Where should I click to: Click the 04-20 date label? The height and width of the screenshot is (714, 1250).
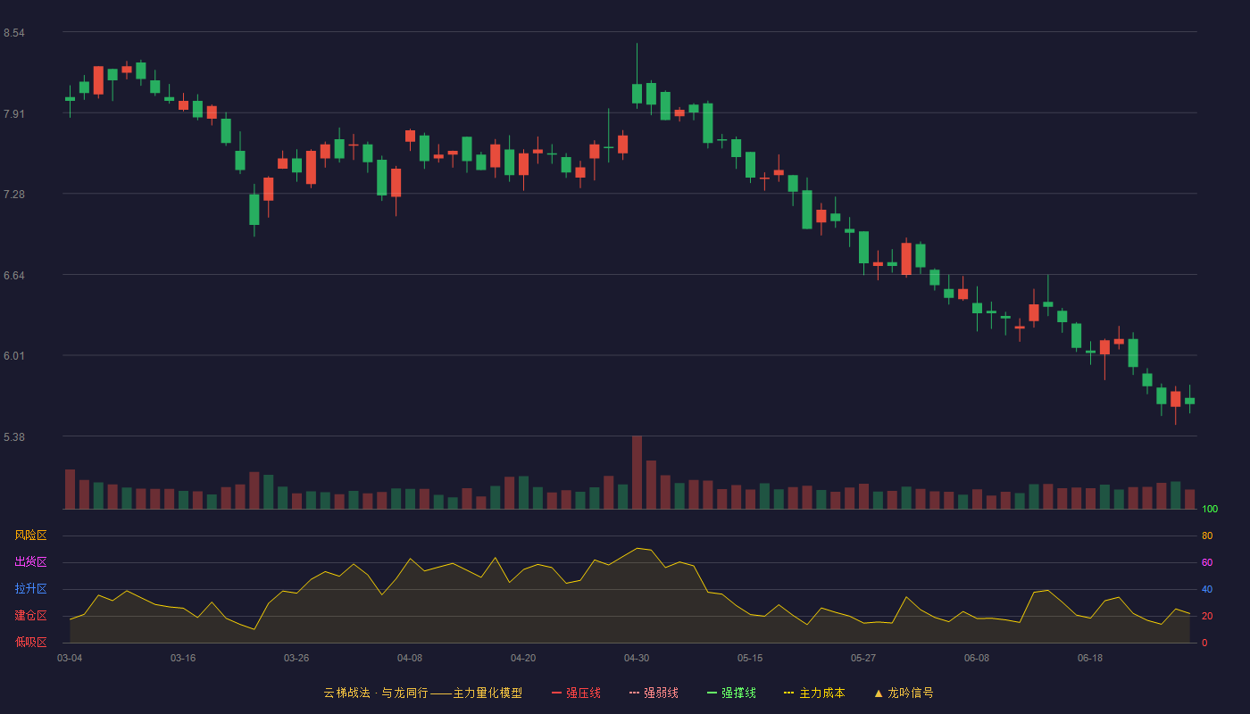pos(523,658)
